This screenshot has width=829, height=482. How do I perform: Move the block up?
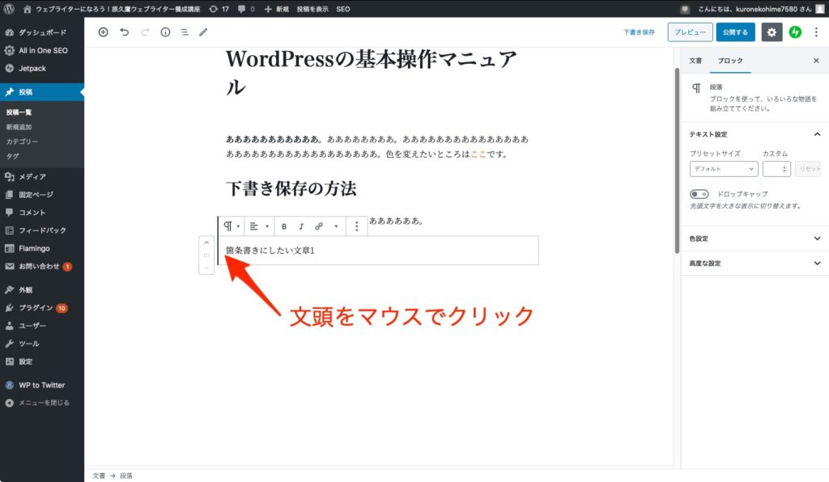(x=206, y=243)
